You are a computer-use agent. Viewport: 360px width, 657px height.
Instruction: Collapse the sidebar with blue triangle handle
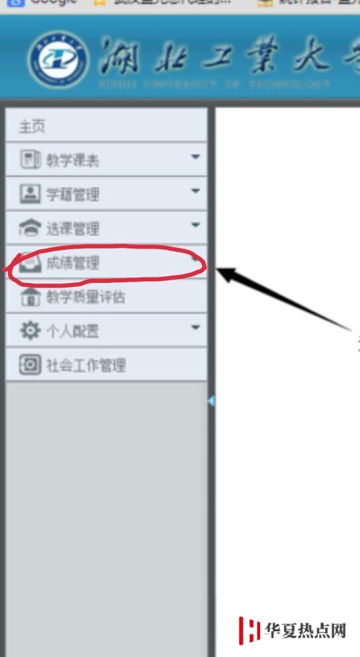pyautogui.click(x=211, y=401)
